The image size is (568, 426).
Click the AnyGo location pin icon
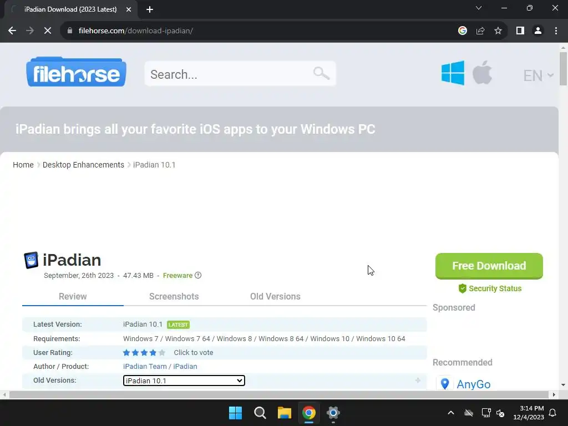pos(445,384)
